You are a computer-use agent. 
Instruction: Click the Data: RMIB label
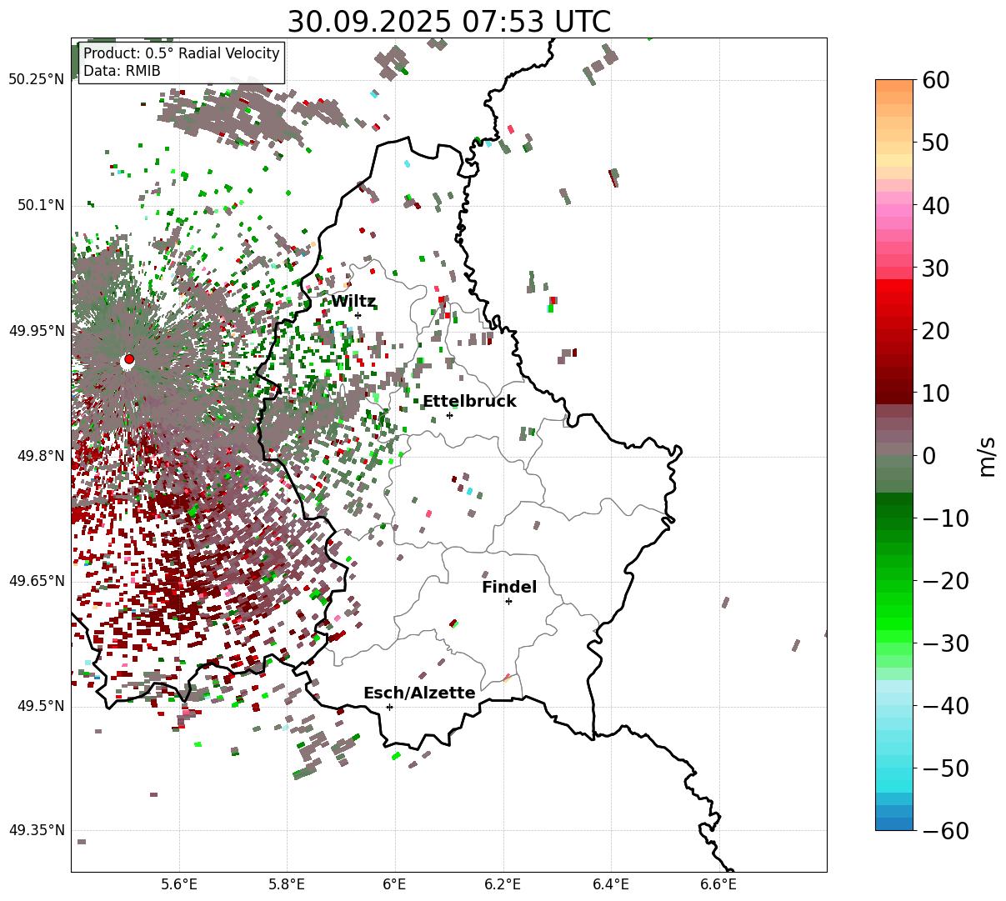122,72
